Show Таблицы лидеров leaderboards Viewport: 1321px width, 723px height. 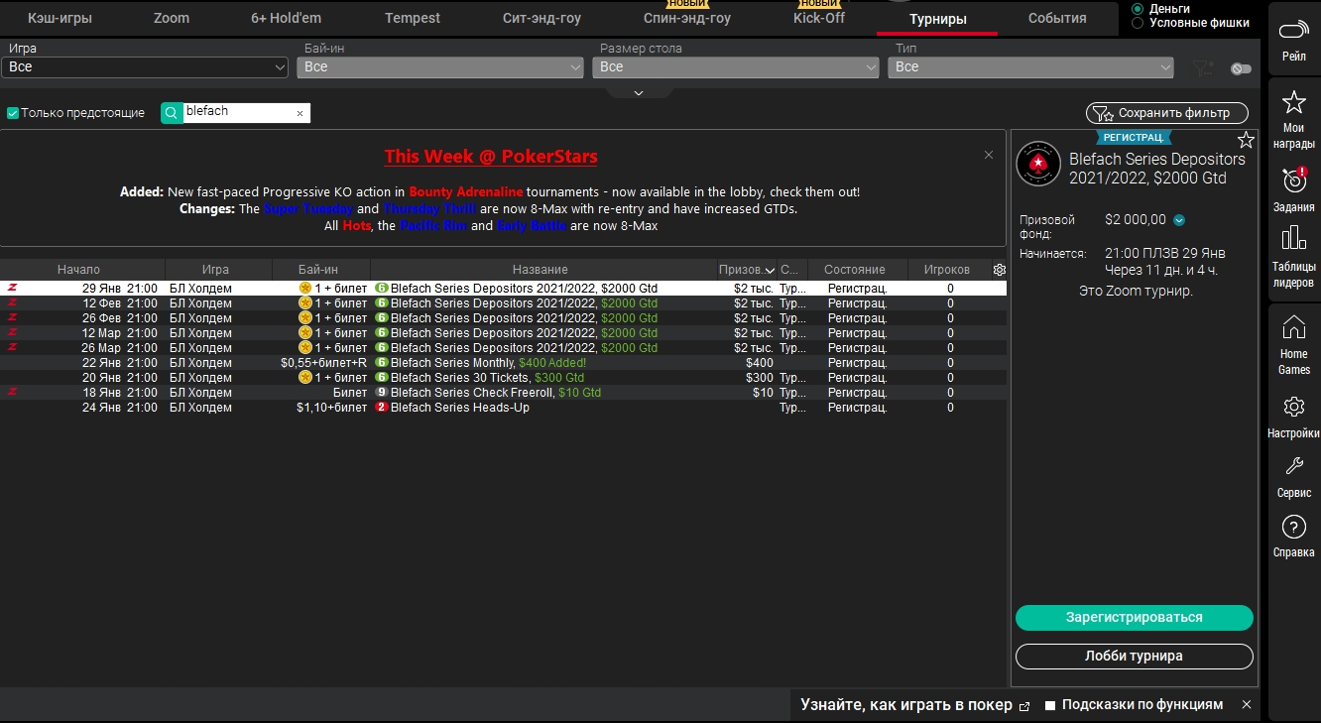click(x=1293, y=255)
